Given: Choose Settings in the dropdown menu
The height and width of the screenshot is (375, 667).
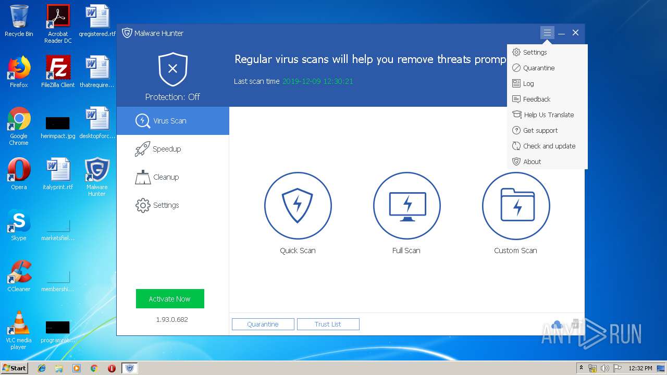Looking at the screenshot, I should [547, 52].
